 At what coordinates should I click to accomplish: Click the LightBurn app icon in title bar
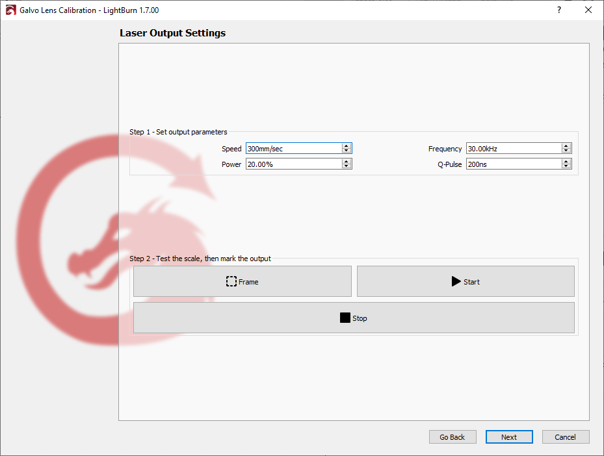(10, 10)
